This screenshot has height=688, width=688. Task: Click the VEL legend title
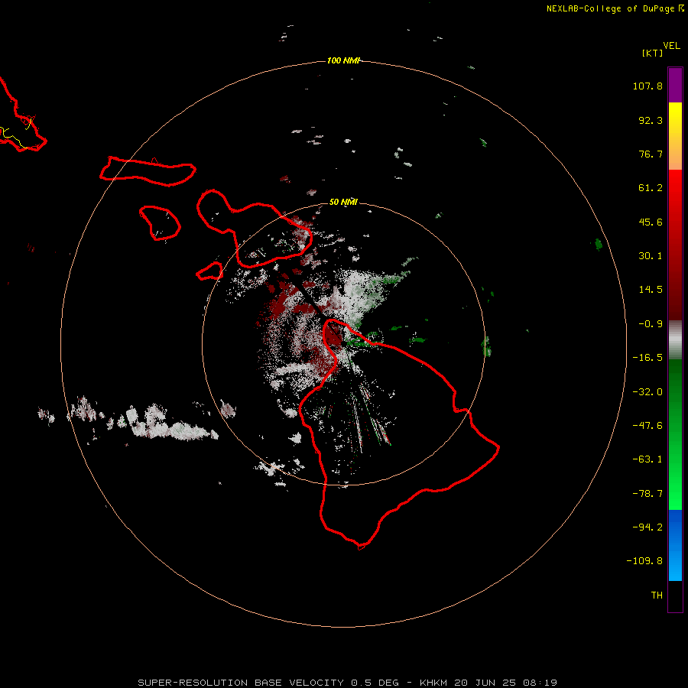[x=671, y=46]
